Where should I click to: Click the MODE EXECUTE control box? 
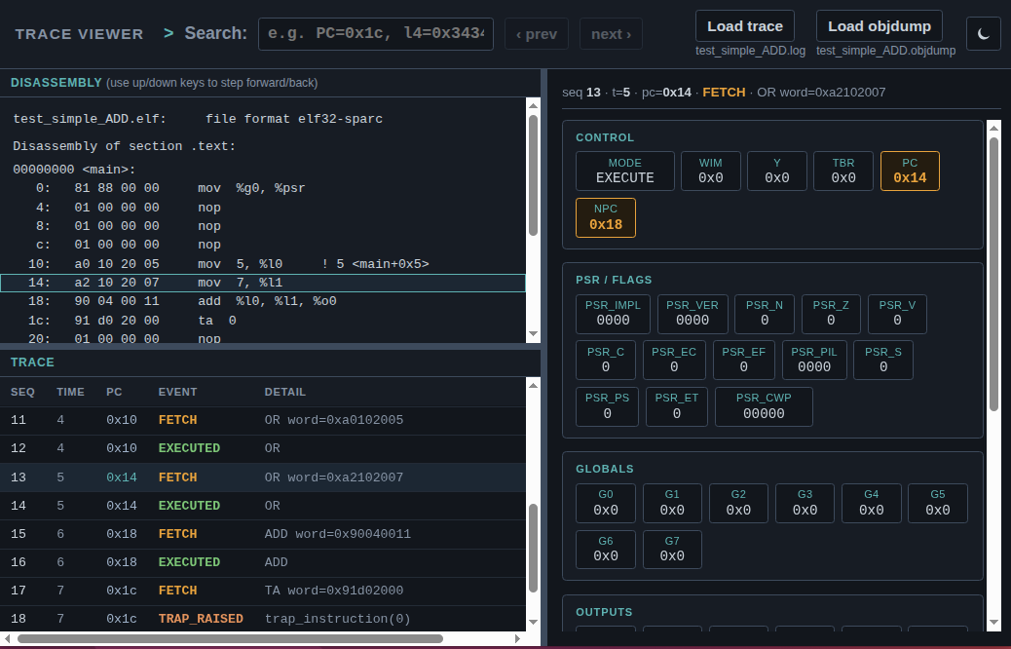(x=624, y=171)
